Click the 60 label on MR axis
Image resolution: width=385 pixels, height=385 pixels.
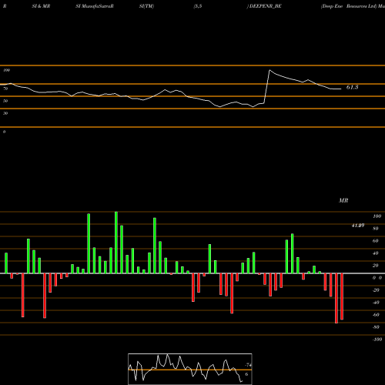[x=376, y=241]
